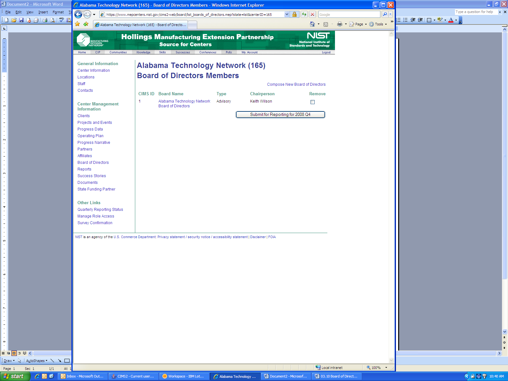Run Spelling and Grammar check in Word

(61, 20)
